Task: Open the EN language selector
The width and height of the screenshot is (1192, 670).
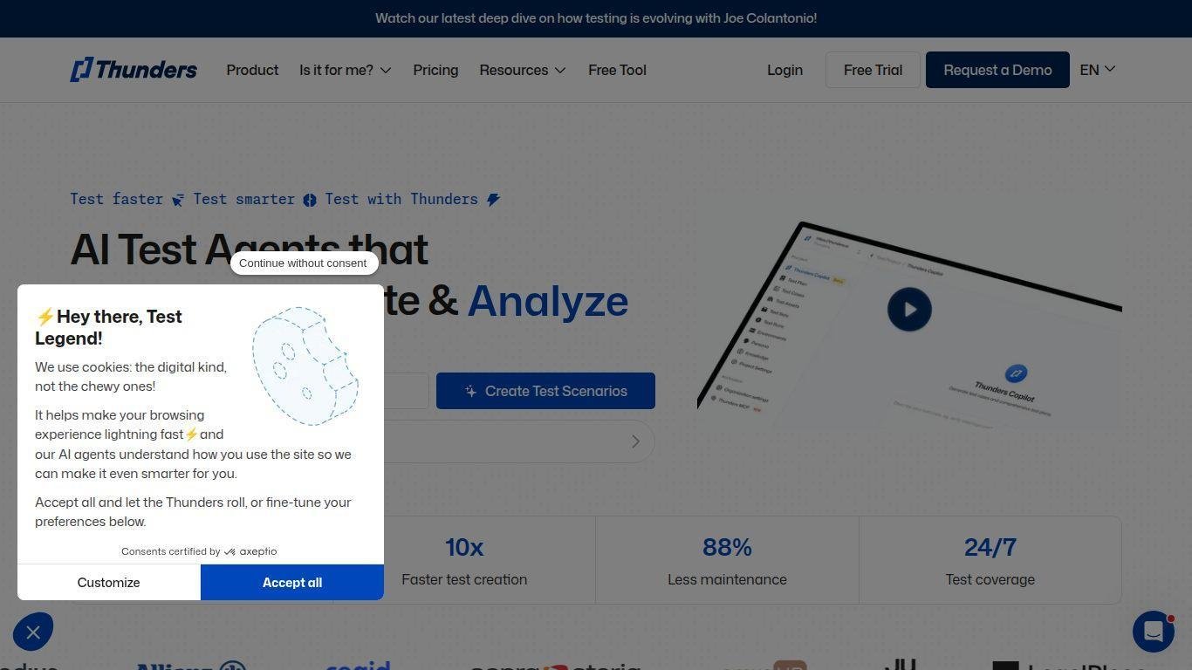Action: 1097,70
